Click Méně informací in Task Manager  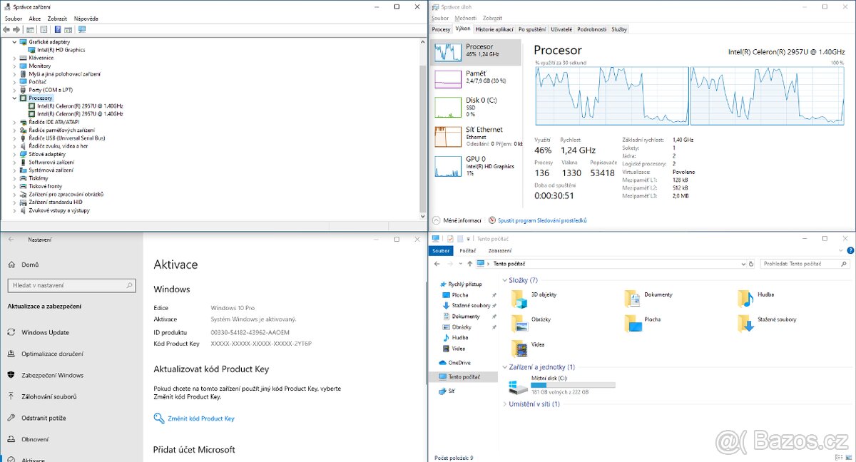coord(457,221)
